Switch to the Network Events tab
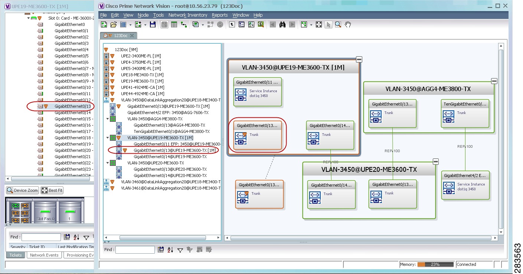This screenshot has width=523, height=274. 44,255
